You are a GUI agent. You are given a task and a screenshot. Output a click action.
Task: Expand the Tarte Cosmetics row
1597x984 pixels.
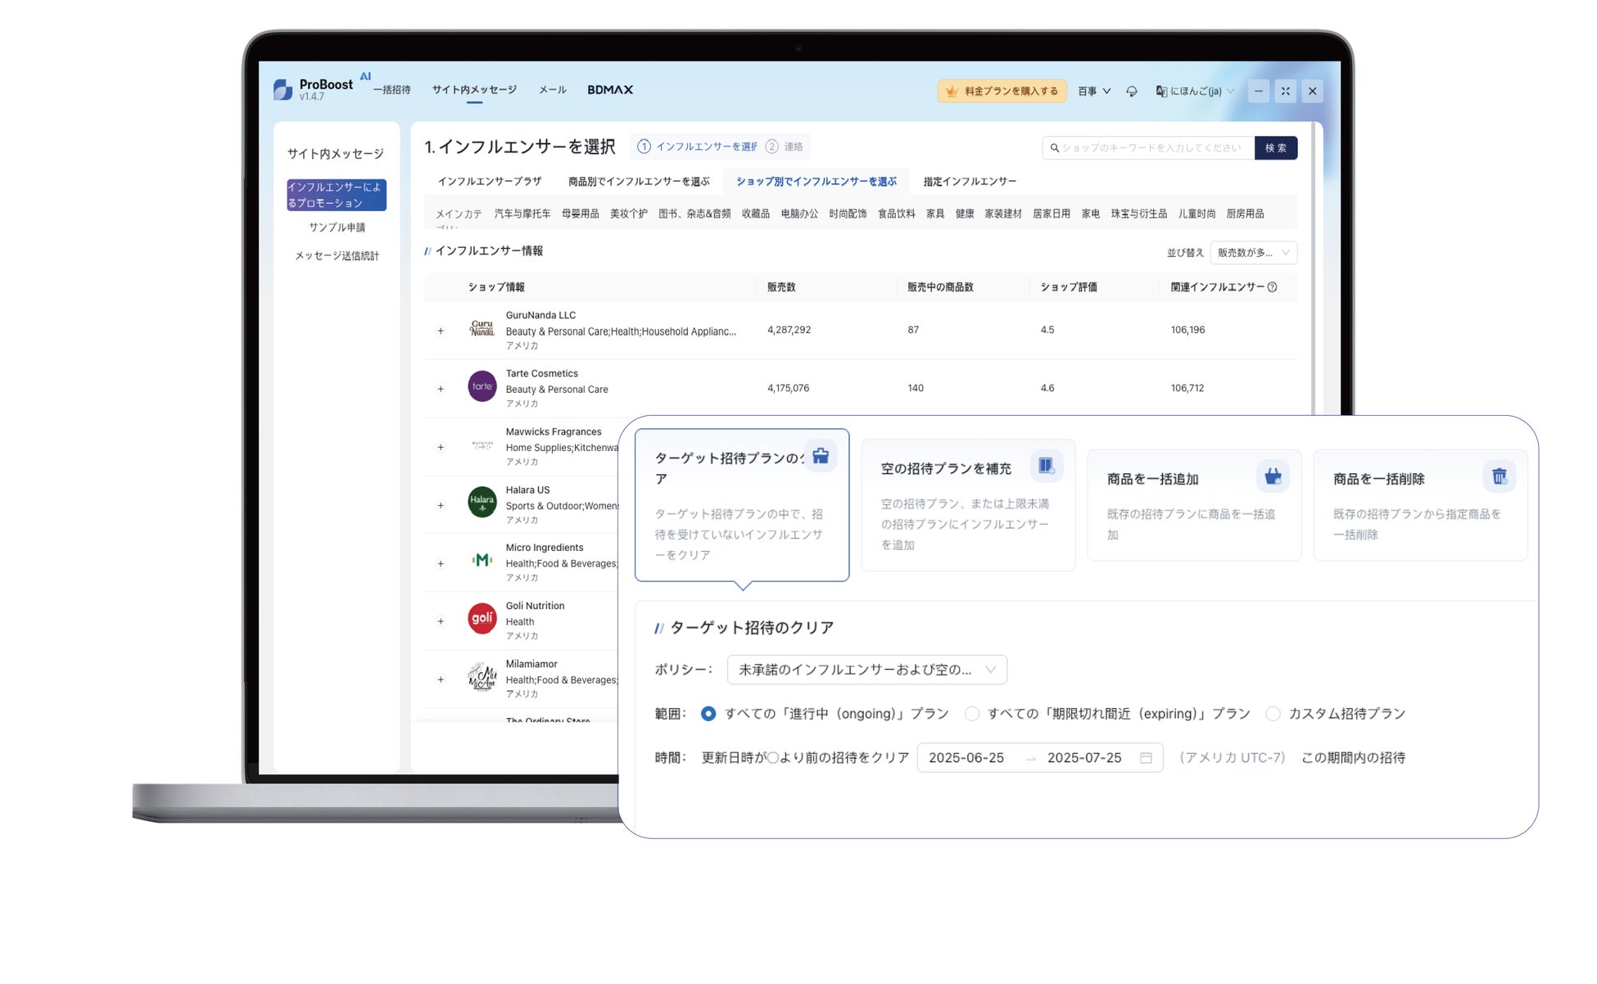[x=441, y=389]
